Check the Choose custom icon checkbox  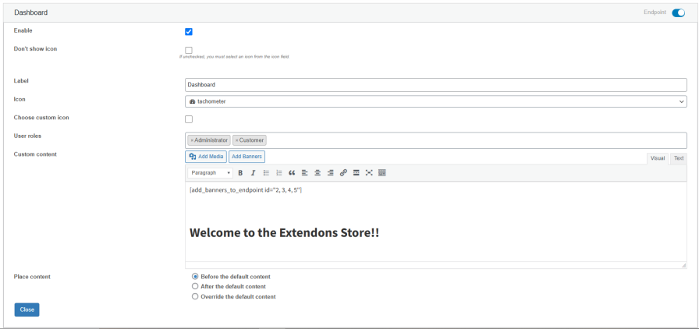(x=189, y=119)
